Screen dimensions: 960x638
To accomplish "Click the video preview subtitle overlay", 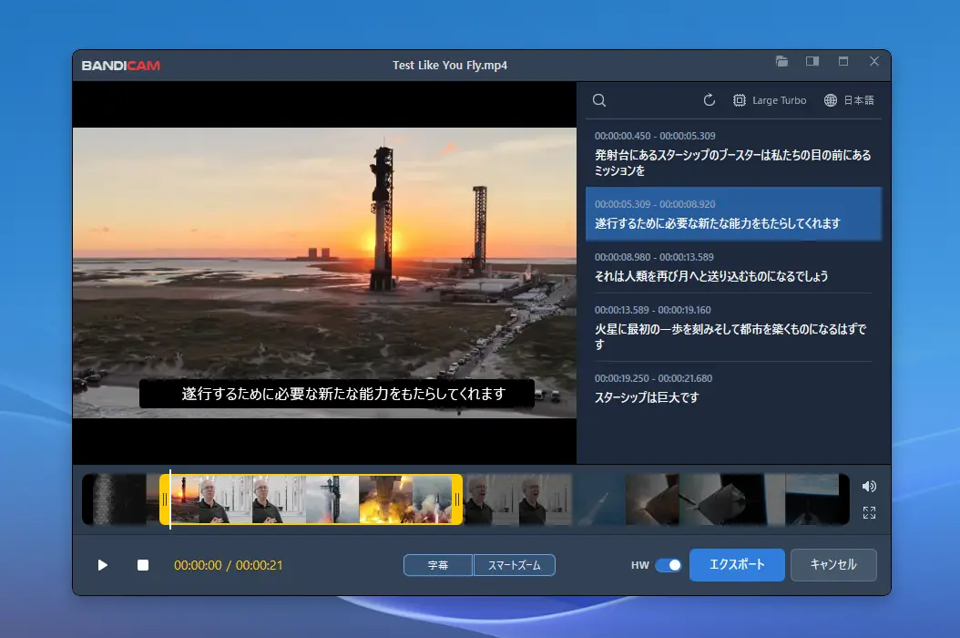I will click(x=337, y=394).
